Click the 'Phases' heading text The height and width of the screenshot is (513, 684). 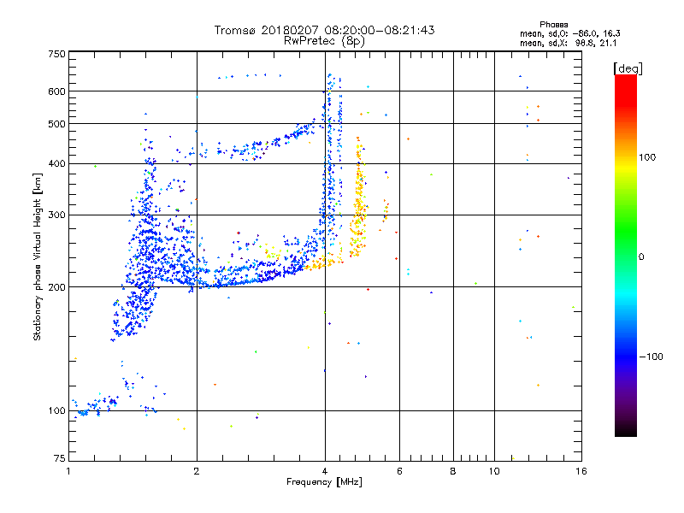[x=553, y=25]
